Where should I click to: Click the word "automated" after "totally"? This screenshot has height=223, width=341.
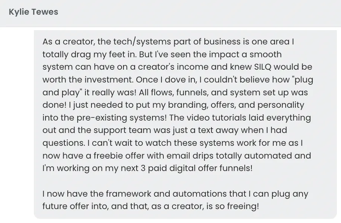click(268, 156)
